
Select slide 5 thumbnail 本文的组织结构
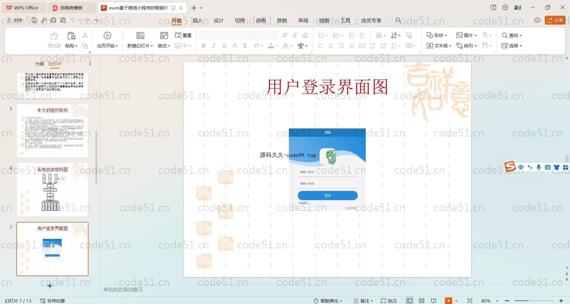[x=52, y=131]
